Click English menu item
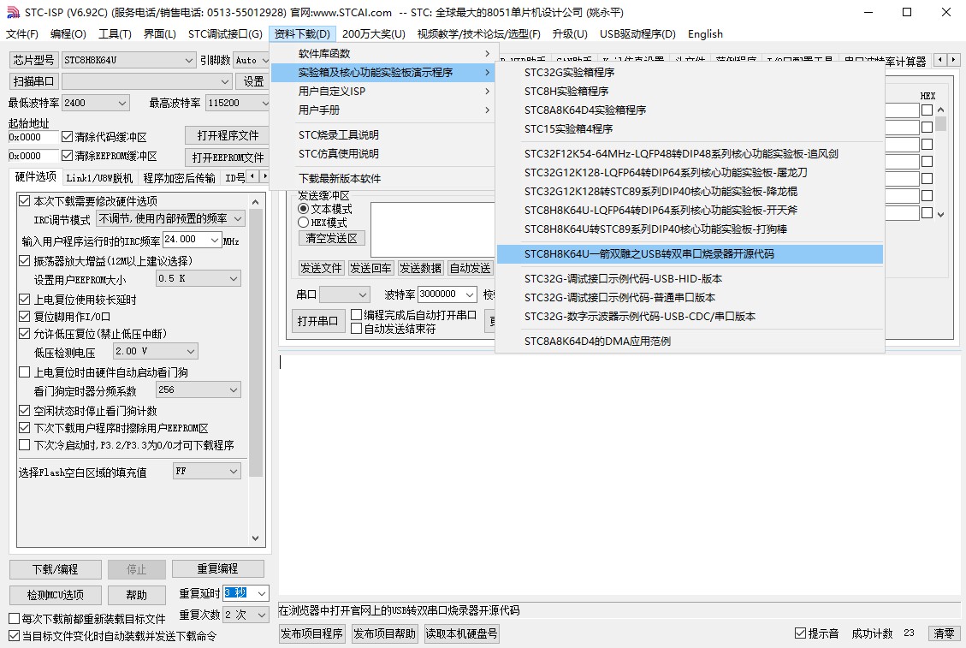This screenshot has height=648, width=966. point(705,34)
